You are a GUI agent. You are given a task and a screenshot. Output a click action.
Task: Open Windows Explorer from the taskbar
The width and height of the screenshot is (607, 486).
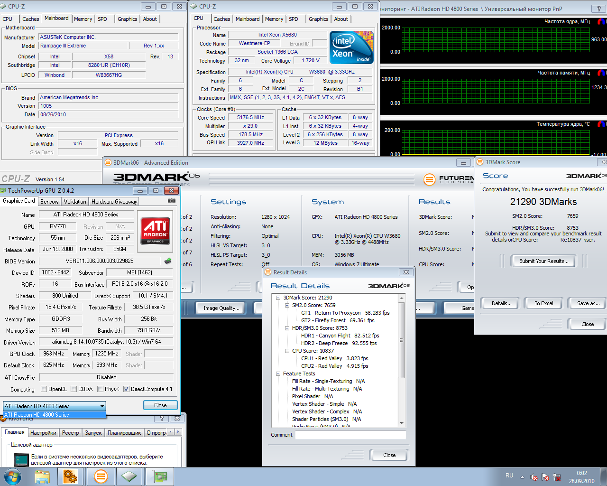click(42, 477)
